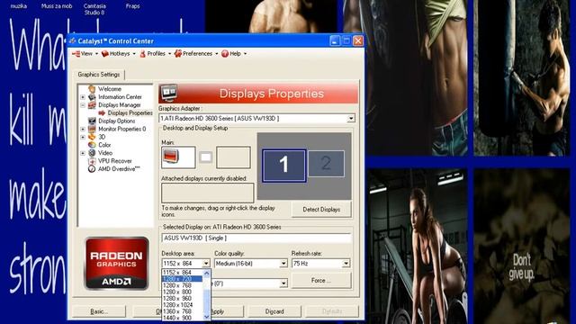This screenshot has height=324, width=576.
Task: Open the muzika desktop shortcut
Action: coord(18,6)
